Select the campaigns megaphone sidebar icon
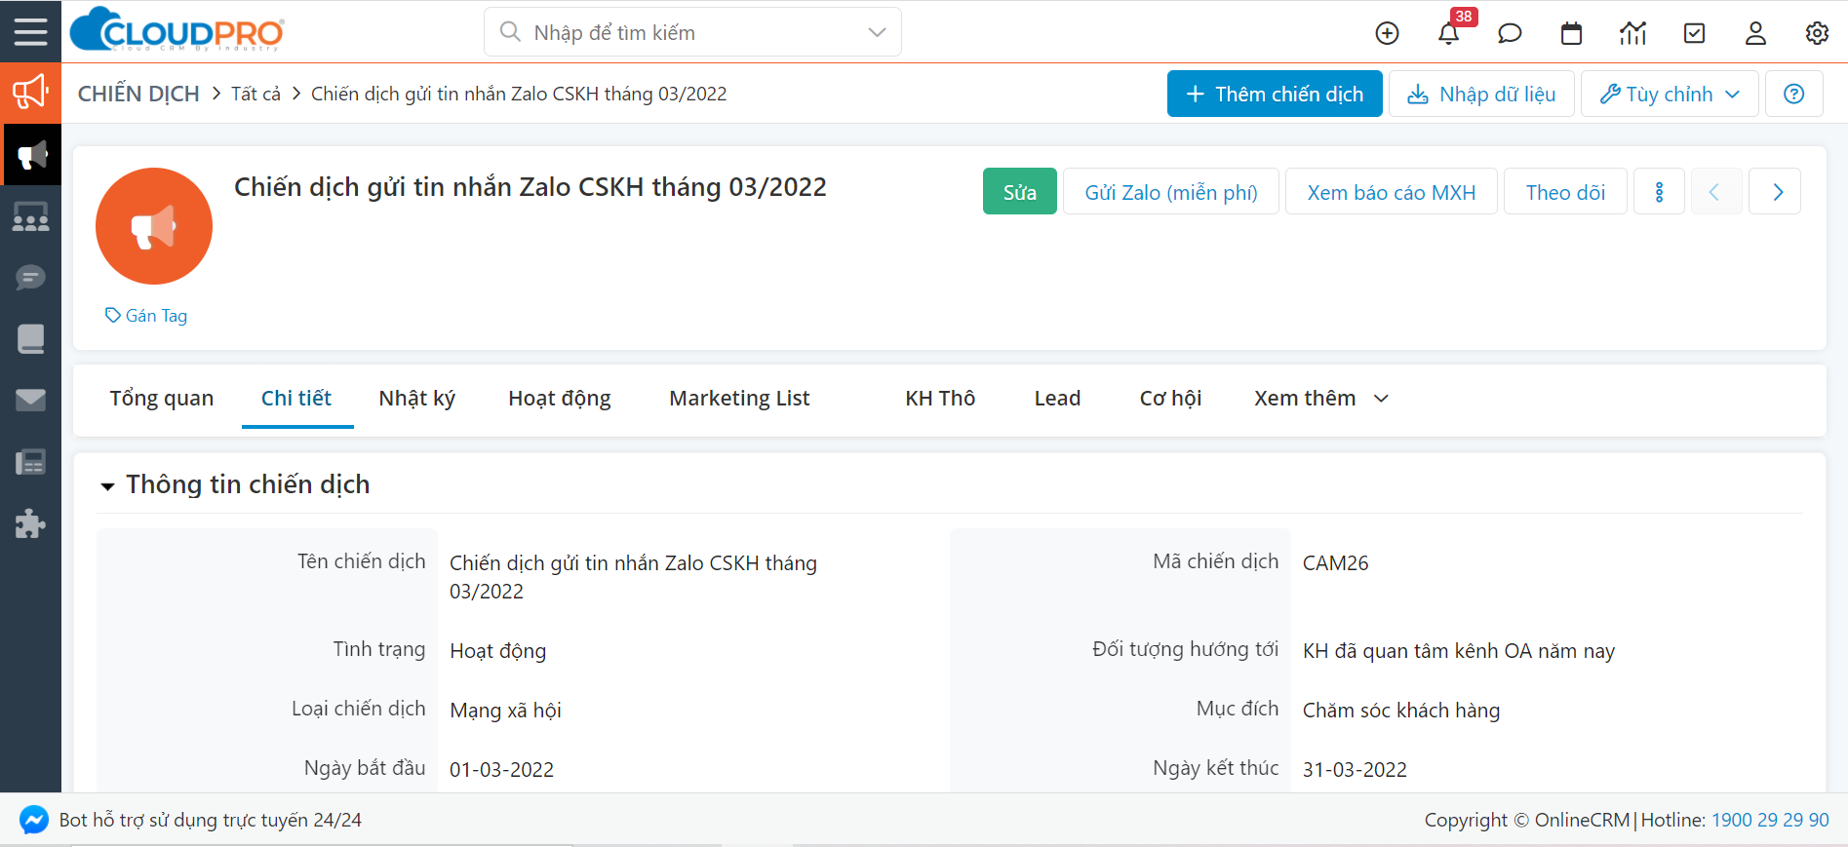The height and width of the screenshot is (847, 1848). click(x=30, y=155)
